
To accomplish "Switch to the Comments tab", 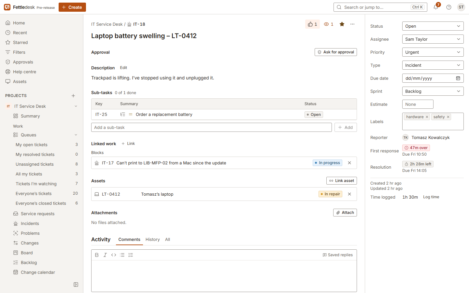I will tap(129, 239).
